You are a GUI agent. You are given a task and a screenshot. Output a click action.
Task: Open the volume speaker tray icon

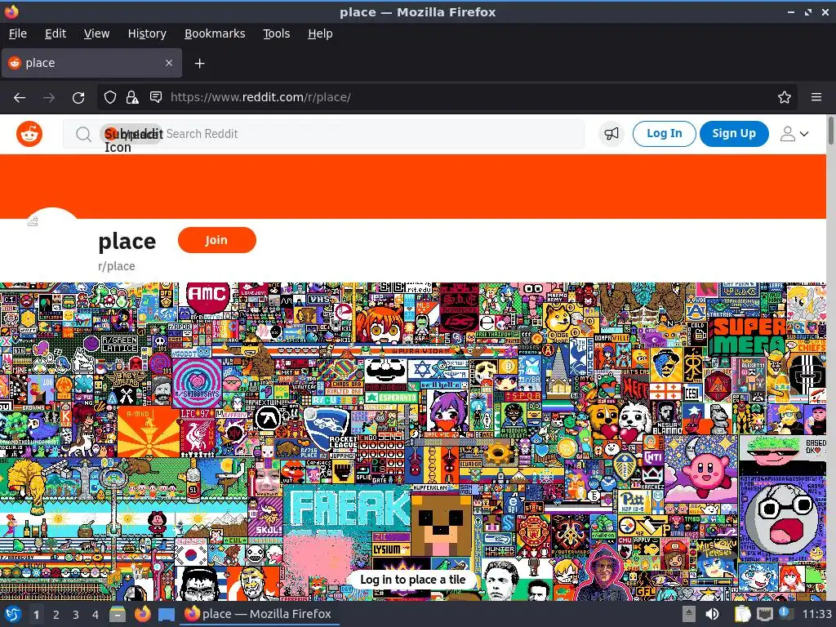pos(712,614)
